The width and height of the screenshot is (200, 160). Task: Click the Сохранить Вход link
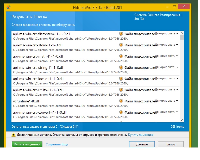tap(57, 144)
